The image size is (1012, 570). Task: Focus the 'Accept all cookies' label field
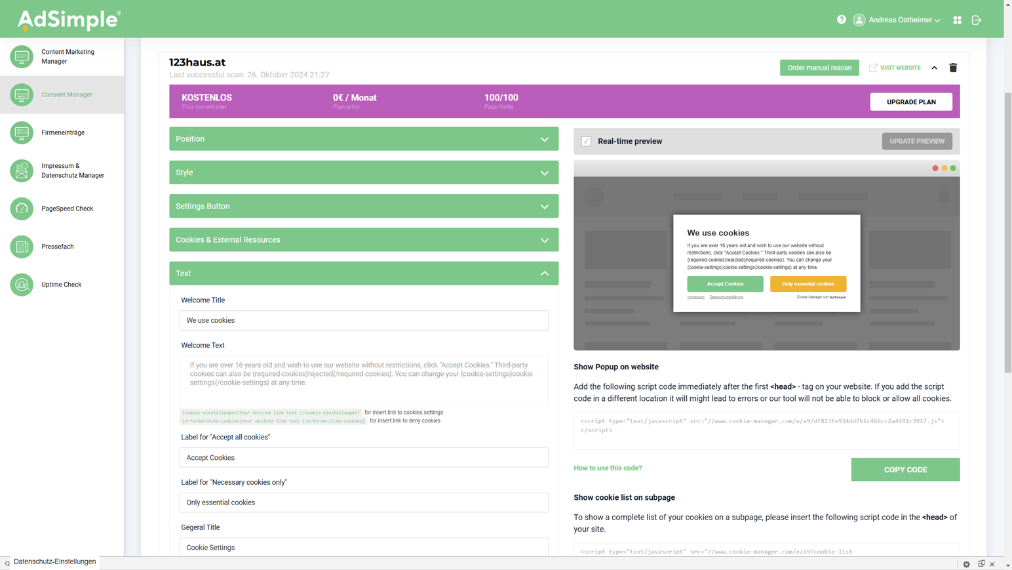point(364,458)
